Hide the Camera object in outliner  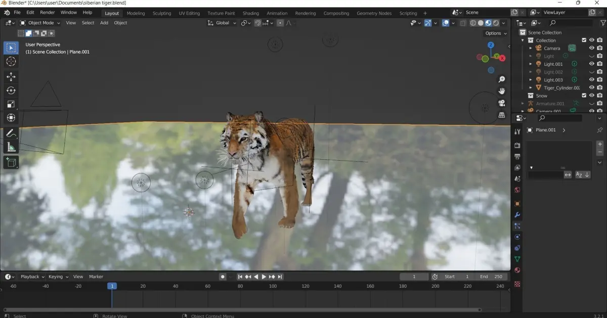point(591,48)
